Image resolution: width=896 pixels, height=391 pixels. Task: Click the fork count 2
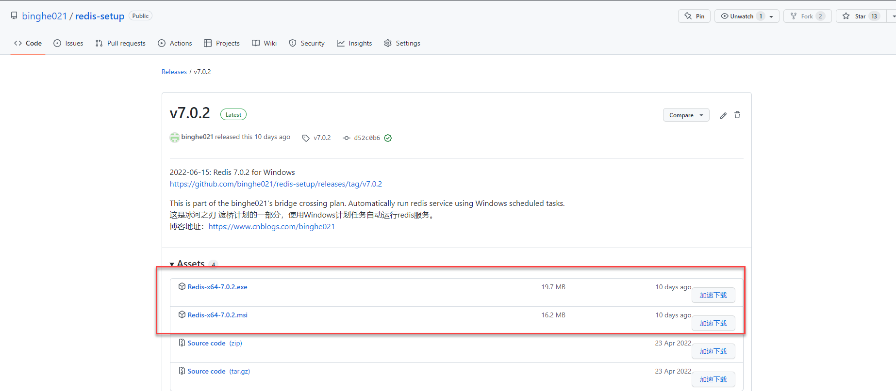pyautogui.click(x=820, y=16)
